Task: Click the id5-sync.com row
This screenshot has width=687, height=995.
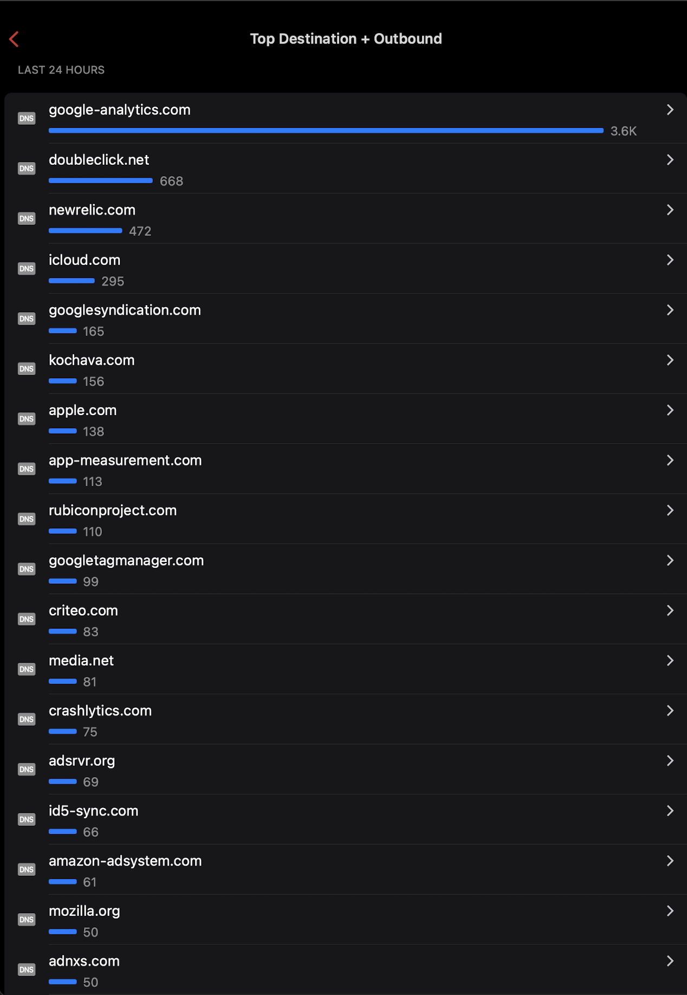Action: (346, 819)
